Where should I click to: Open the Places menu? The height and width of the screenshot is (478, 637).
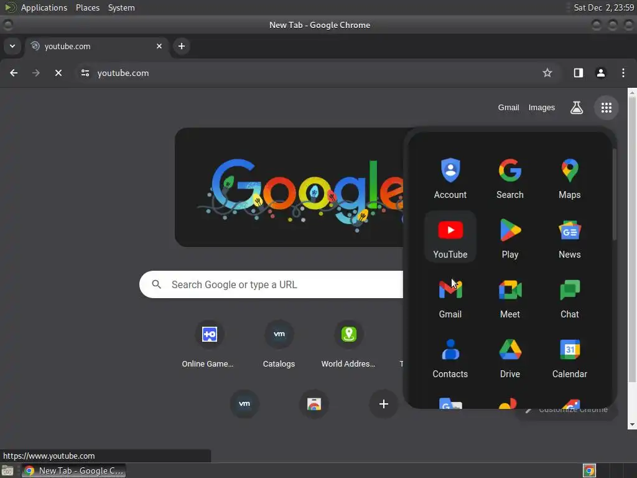pos(87,7)
